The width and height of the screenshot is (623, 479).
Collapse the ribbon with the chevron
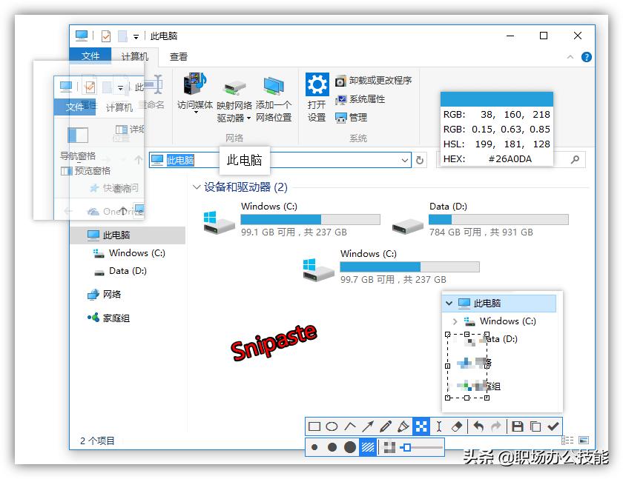tap(570, 57)
